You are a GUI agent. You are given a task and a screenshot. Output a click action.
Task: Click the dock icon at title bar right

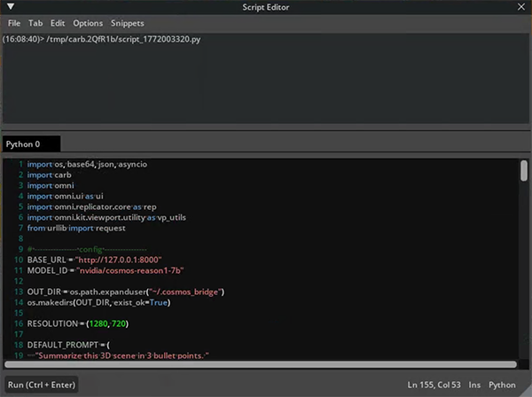tap(523, 8)
